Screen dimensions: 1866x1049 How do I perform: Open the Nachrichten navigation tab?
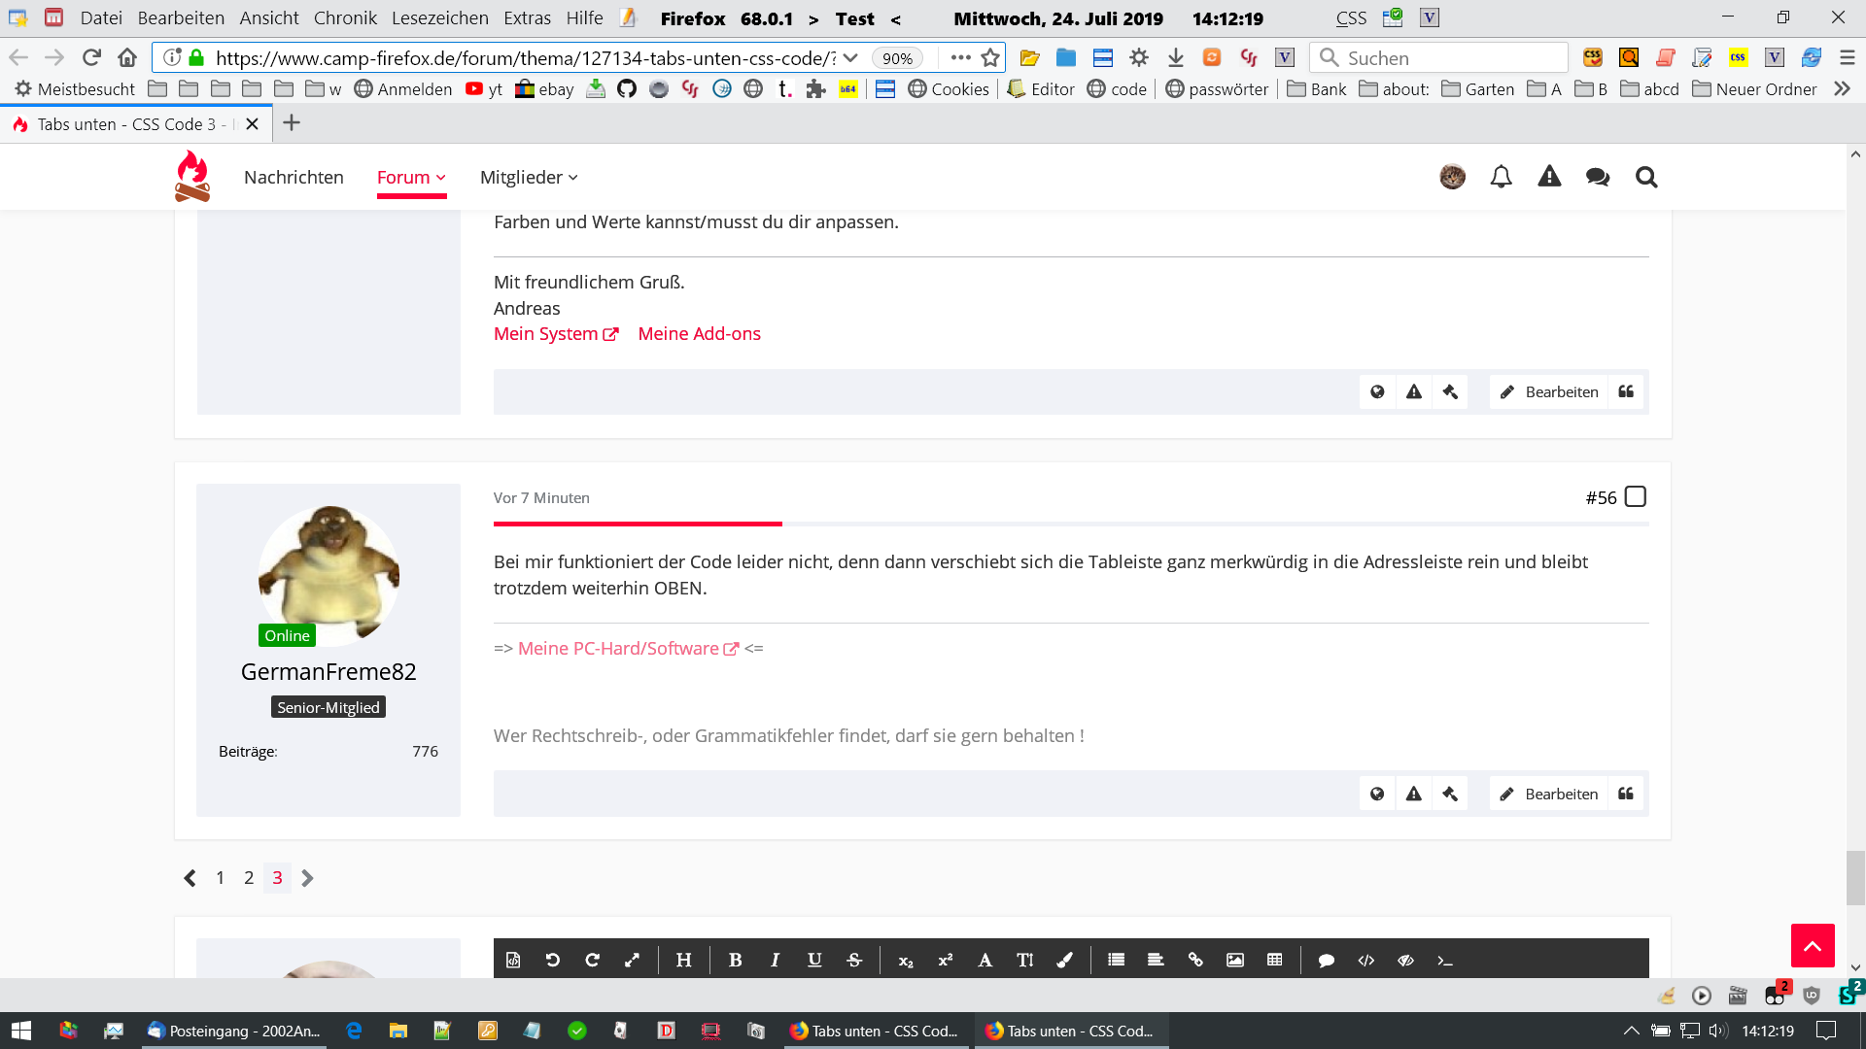coord(294,177)
